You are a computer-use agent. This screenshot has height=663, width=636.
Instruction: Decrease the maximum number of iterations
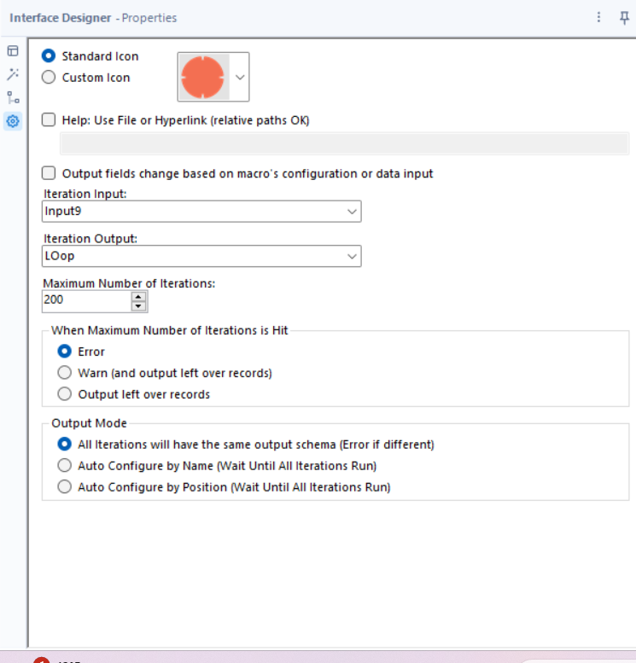click(139, 305)
